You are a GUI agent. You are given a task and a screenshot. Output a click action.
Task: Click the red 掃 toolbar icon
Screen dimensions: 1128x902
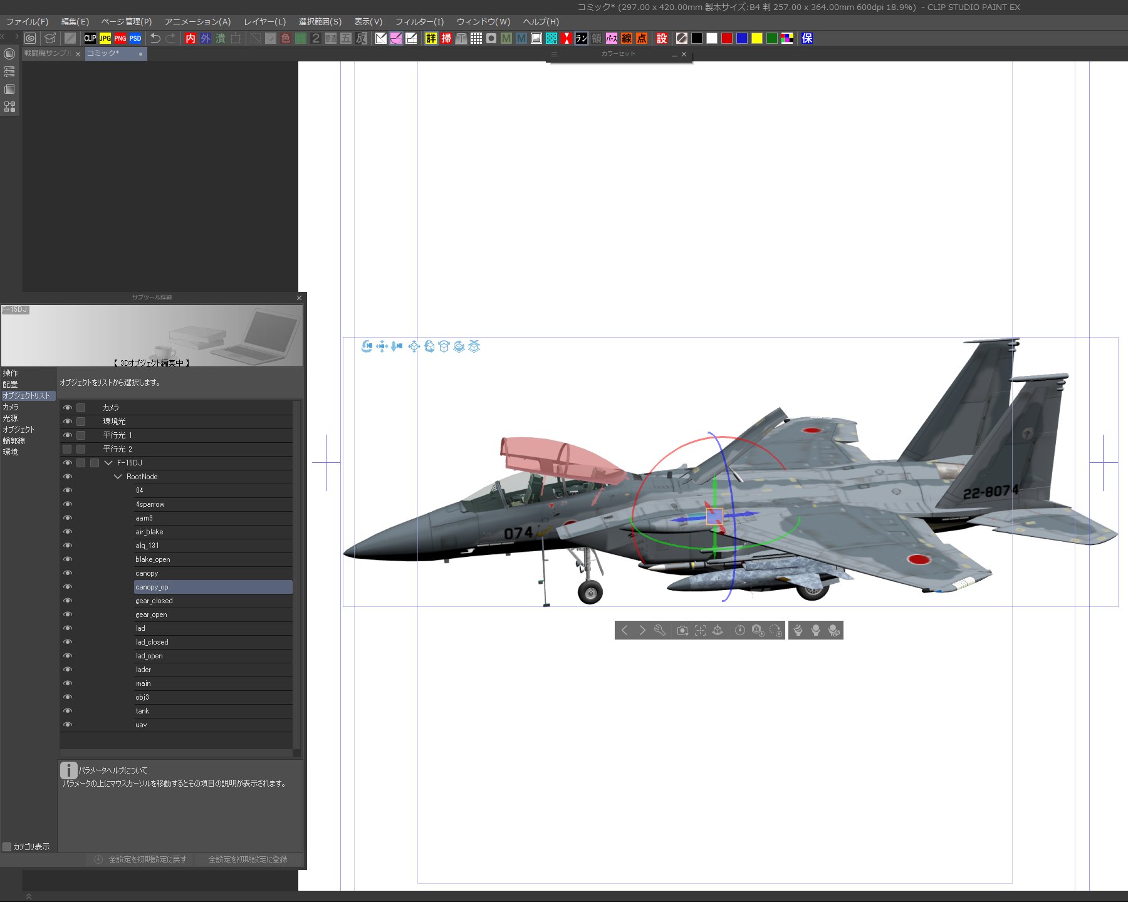tap(446, 38)
